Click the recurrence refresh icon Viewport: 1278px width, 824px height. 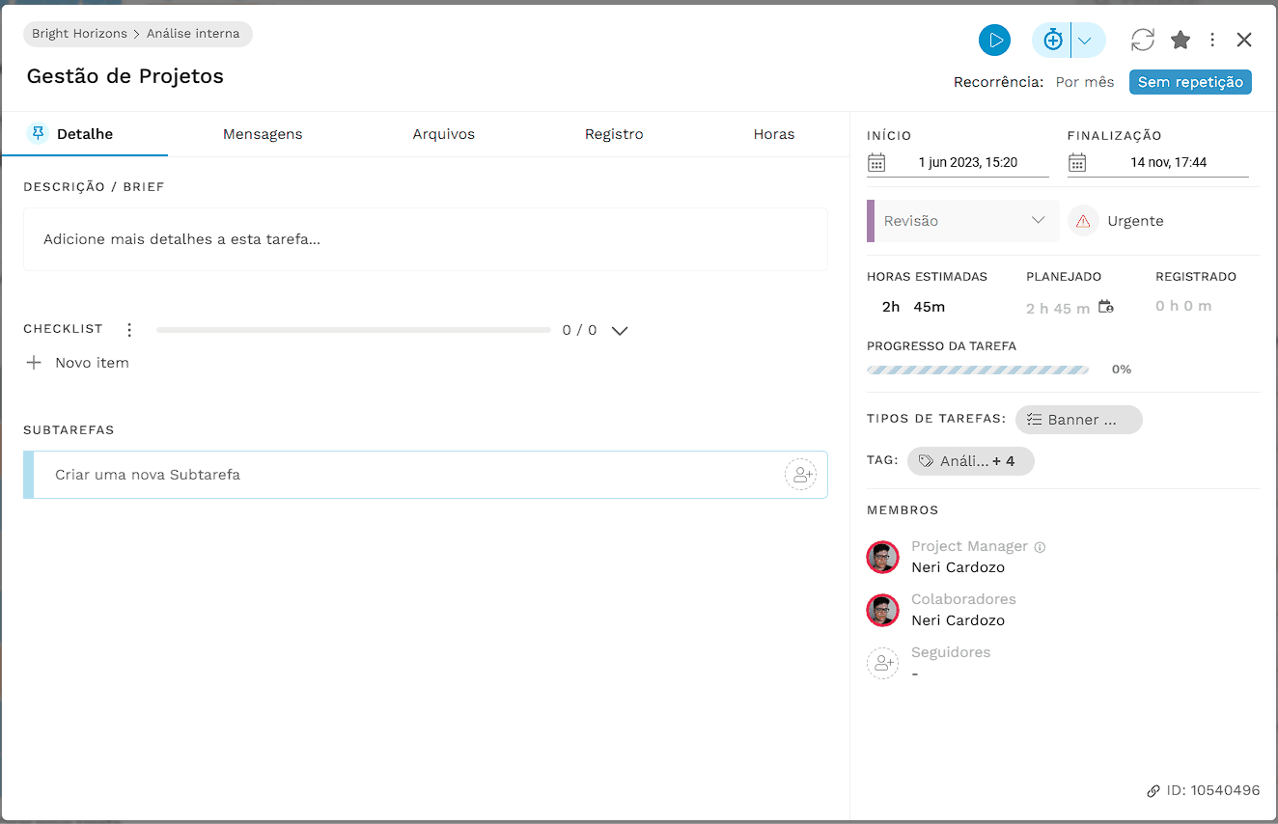[1143, 40]
